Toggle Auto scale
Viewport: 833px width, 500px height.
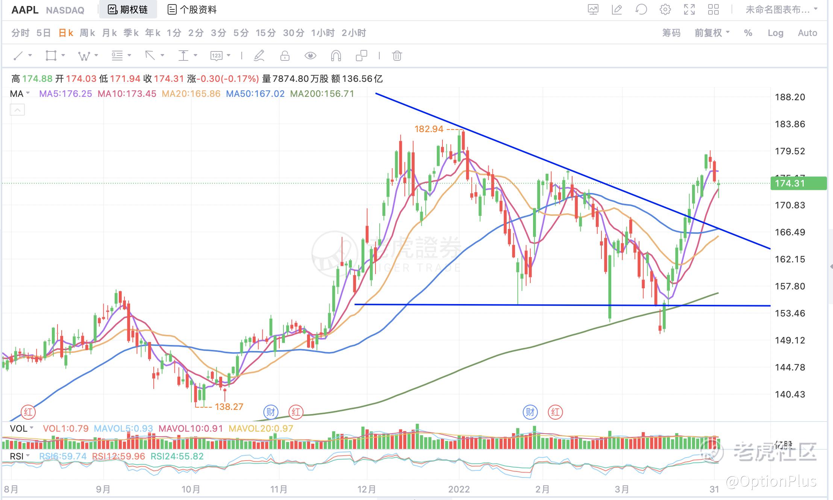pyautogui.click(x=807, y=33)
